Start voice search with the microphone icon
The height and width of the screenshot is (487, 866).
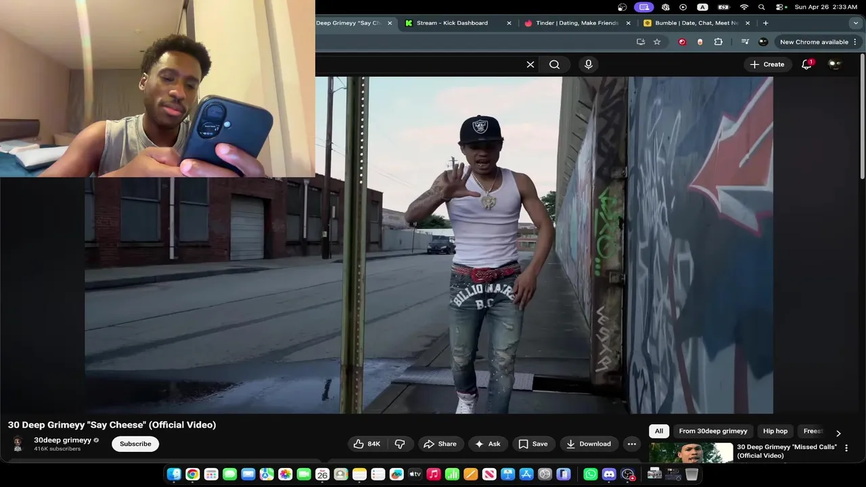point(589,64)
